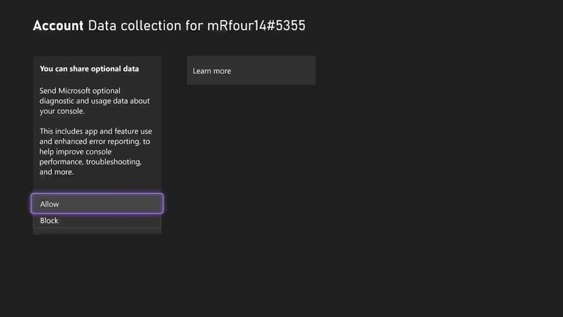Viewport: 563px width, 317px height.
Task: Click the highlighted Allow item
Action: pyautogui.click(x=97, y=204)
